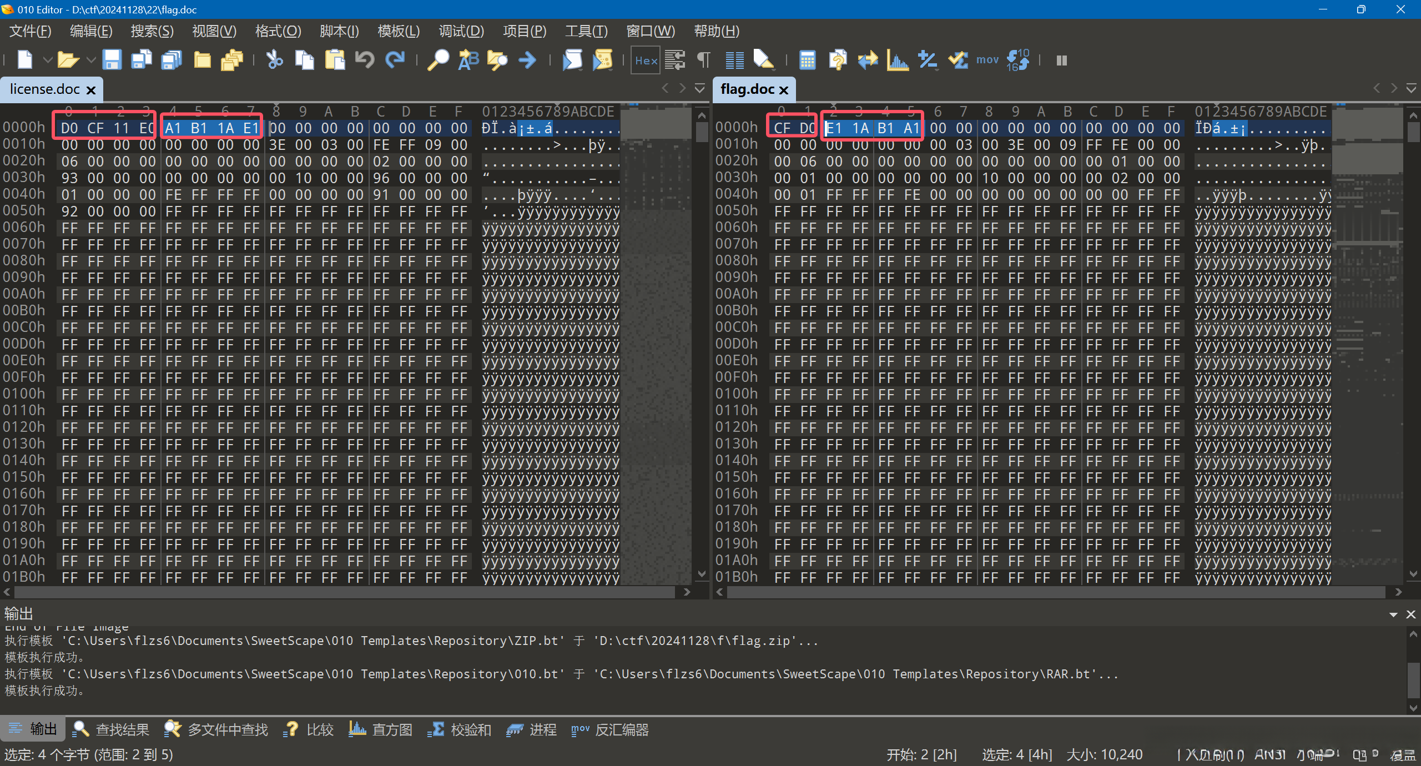Toggle the whitespace pilcrow display button

(703, 60)
